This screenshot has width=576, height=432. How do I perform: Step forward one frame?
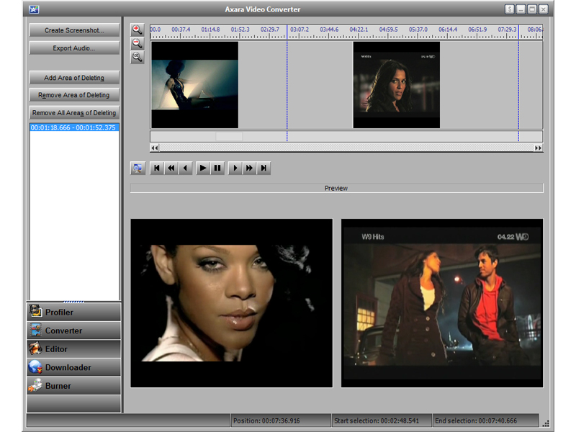235,168
